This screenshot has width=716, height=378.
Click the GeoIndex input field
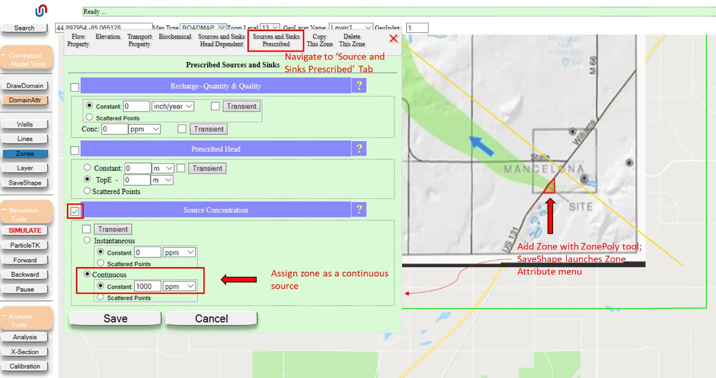417,28
